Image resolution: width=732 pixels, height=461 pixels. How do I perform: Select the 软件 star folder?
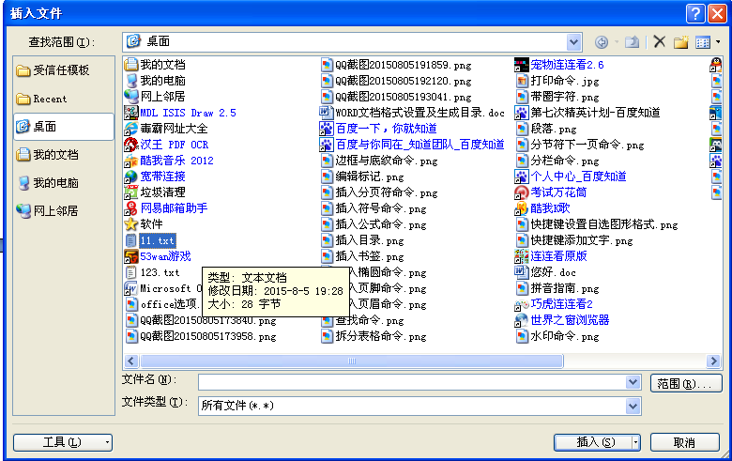pyautogui.click(x=144, y=223)
